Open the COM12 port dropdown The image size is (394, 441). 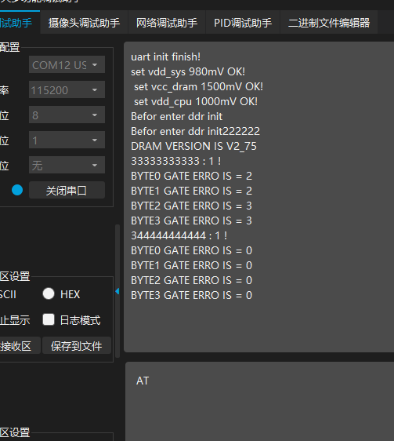tap(67, 64)
